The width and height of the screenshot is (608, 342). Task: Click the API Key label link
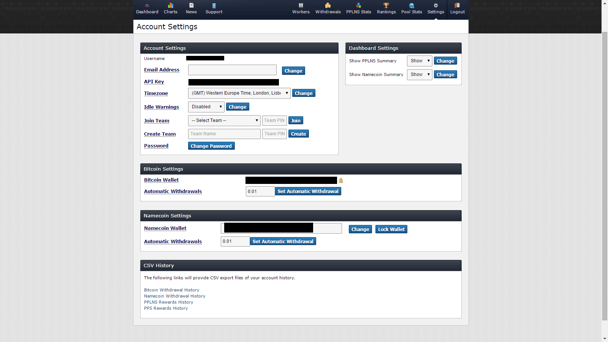tap(154, 82)
